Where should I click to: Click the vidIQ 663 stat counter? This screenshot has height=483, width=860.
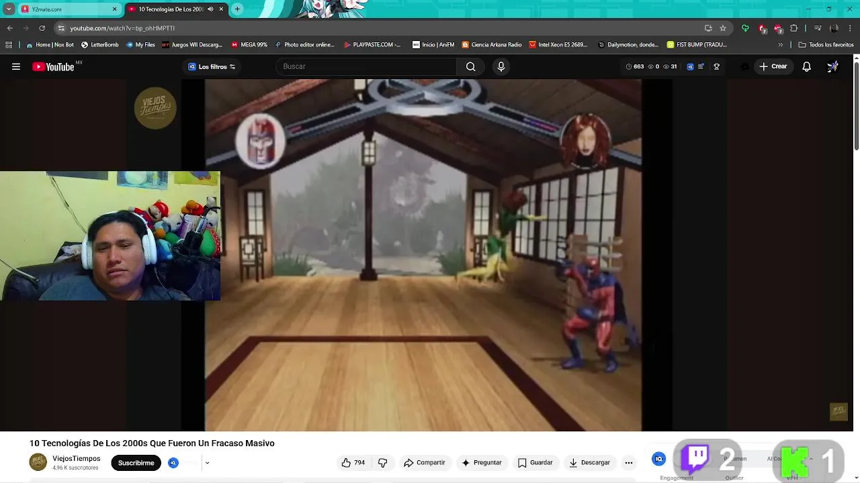pos(634,66)
